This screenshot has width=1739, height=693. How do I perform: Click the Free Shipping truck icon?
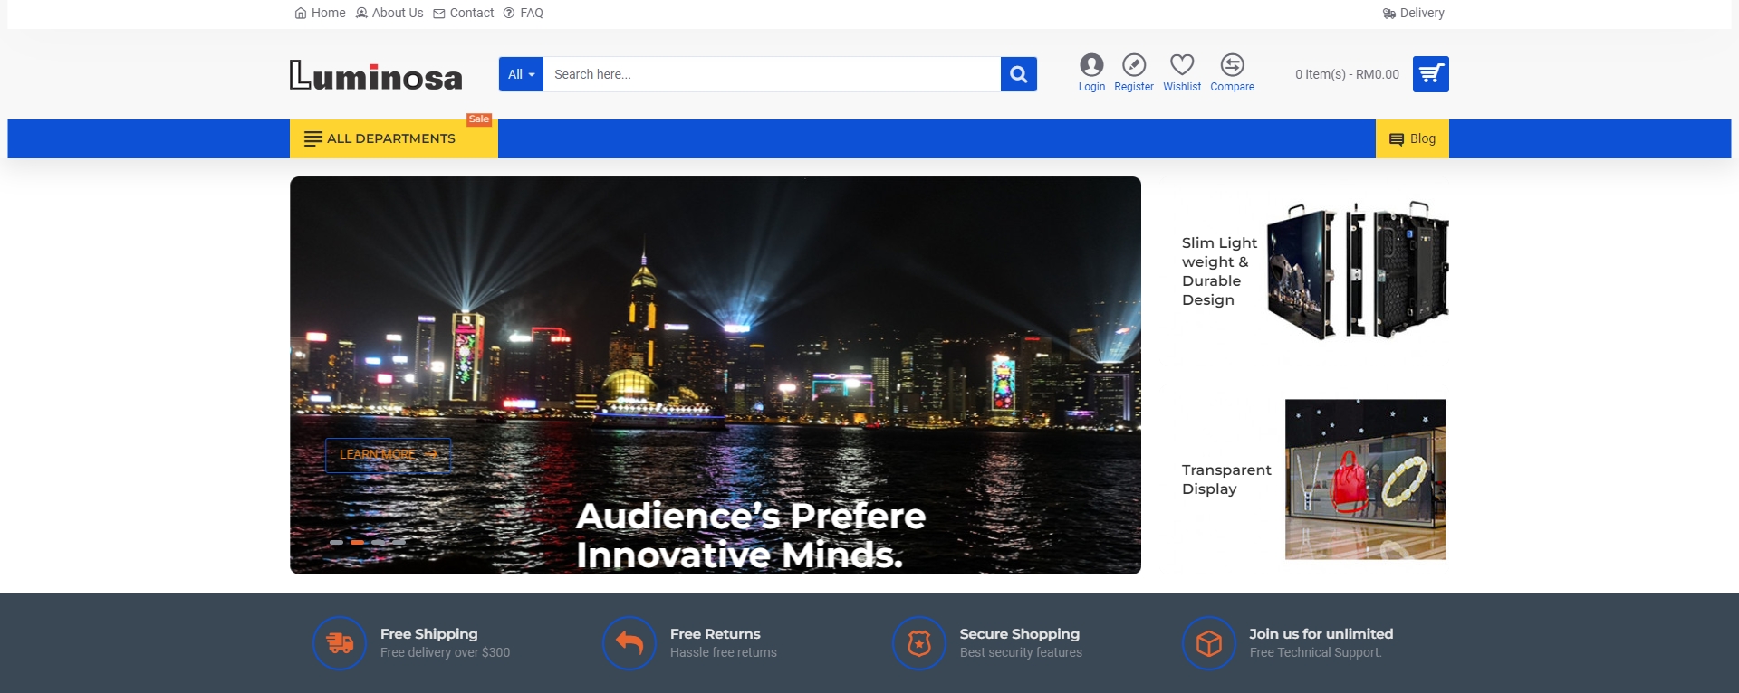point(340,643)
